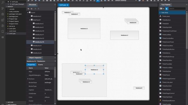Select TWebSplitter component
Viewport: 188px width, 105px height.
[167, 71]
